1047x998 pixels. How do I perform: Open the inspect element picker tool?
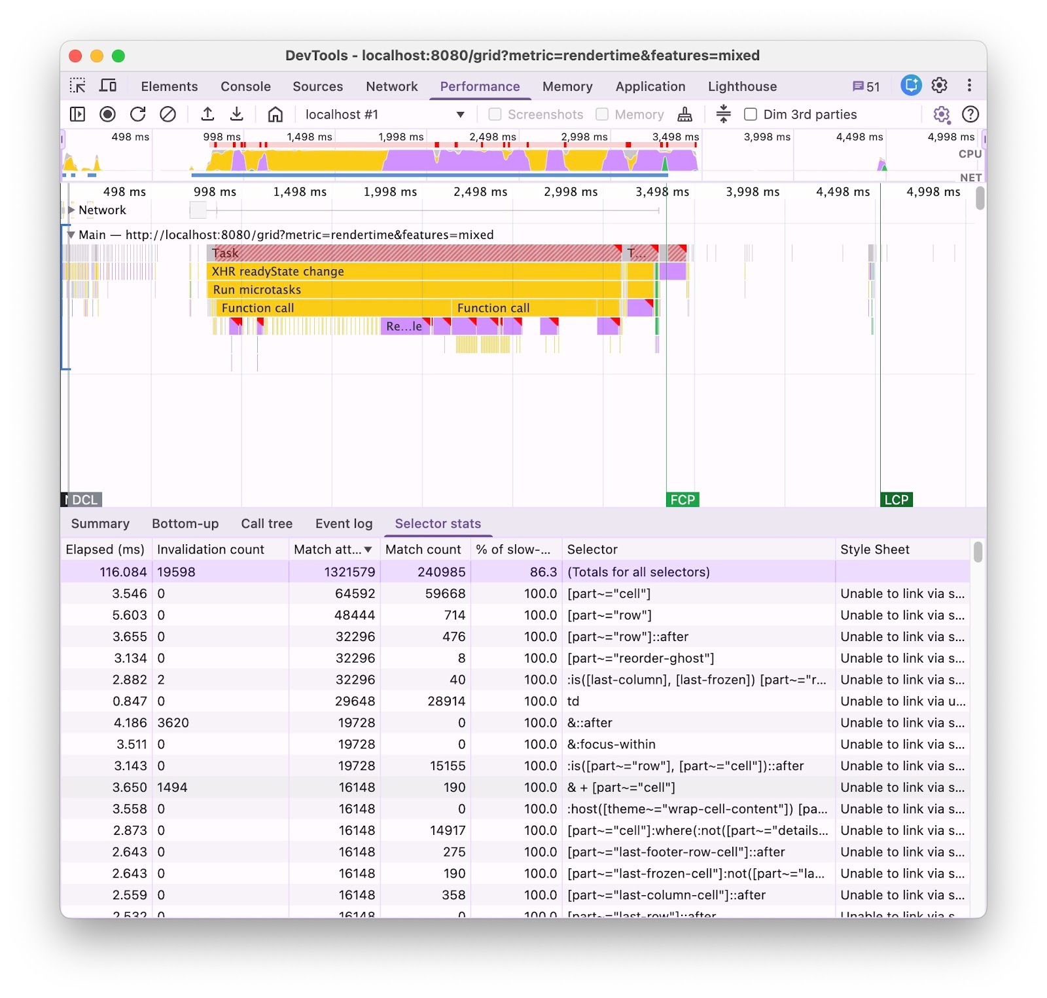point(78,86)
